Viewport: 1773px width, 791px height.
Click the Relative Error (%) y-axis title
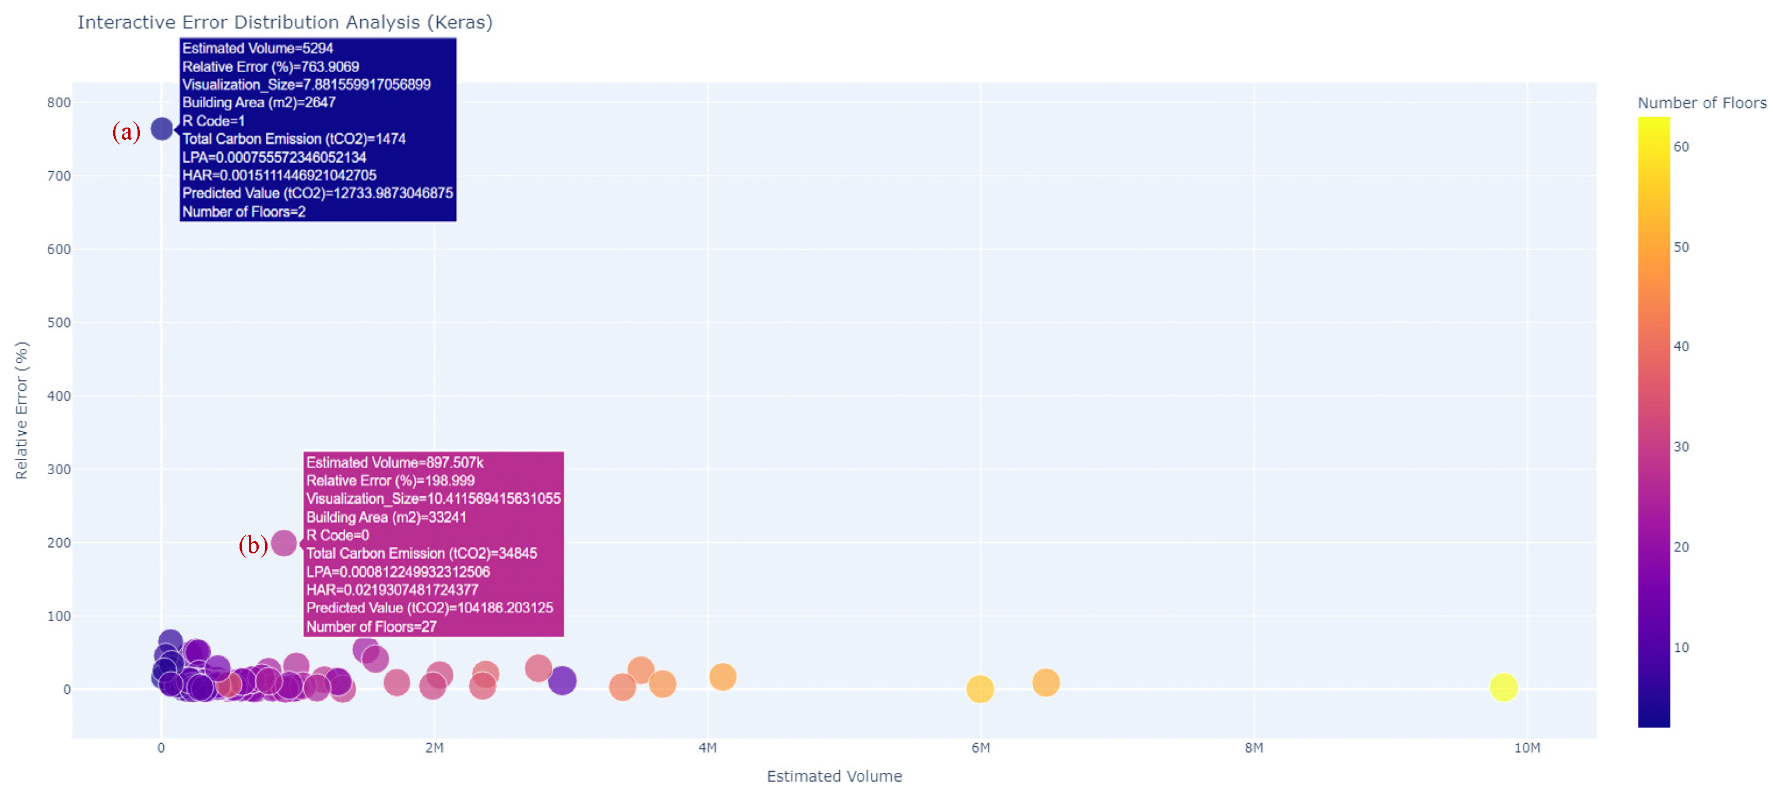coord(22,410)
